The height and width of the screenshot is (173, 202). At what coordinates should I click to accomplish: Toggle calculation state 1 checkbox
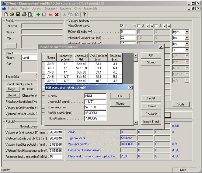[122, 26]
